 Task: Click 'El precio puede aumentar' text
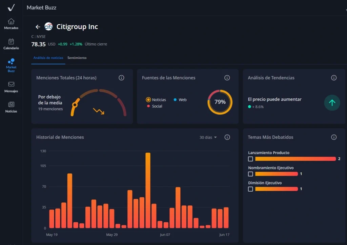click(x=274, y=99)
